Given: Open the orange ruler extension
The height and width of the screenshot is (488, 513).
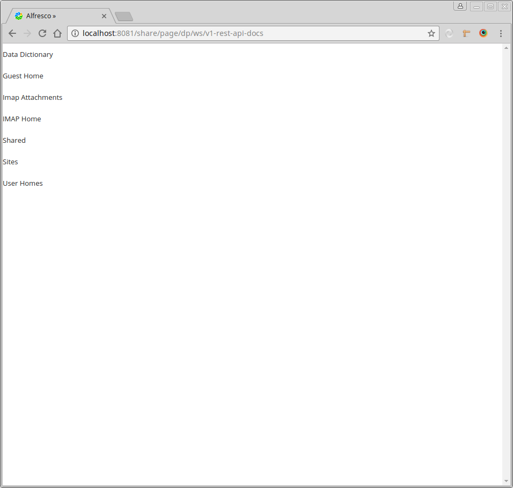Looking at the screenshot, I should pos(466,33).
